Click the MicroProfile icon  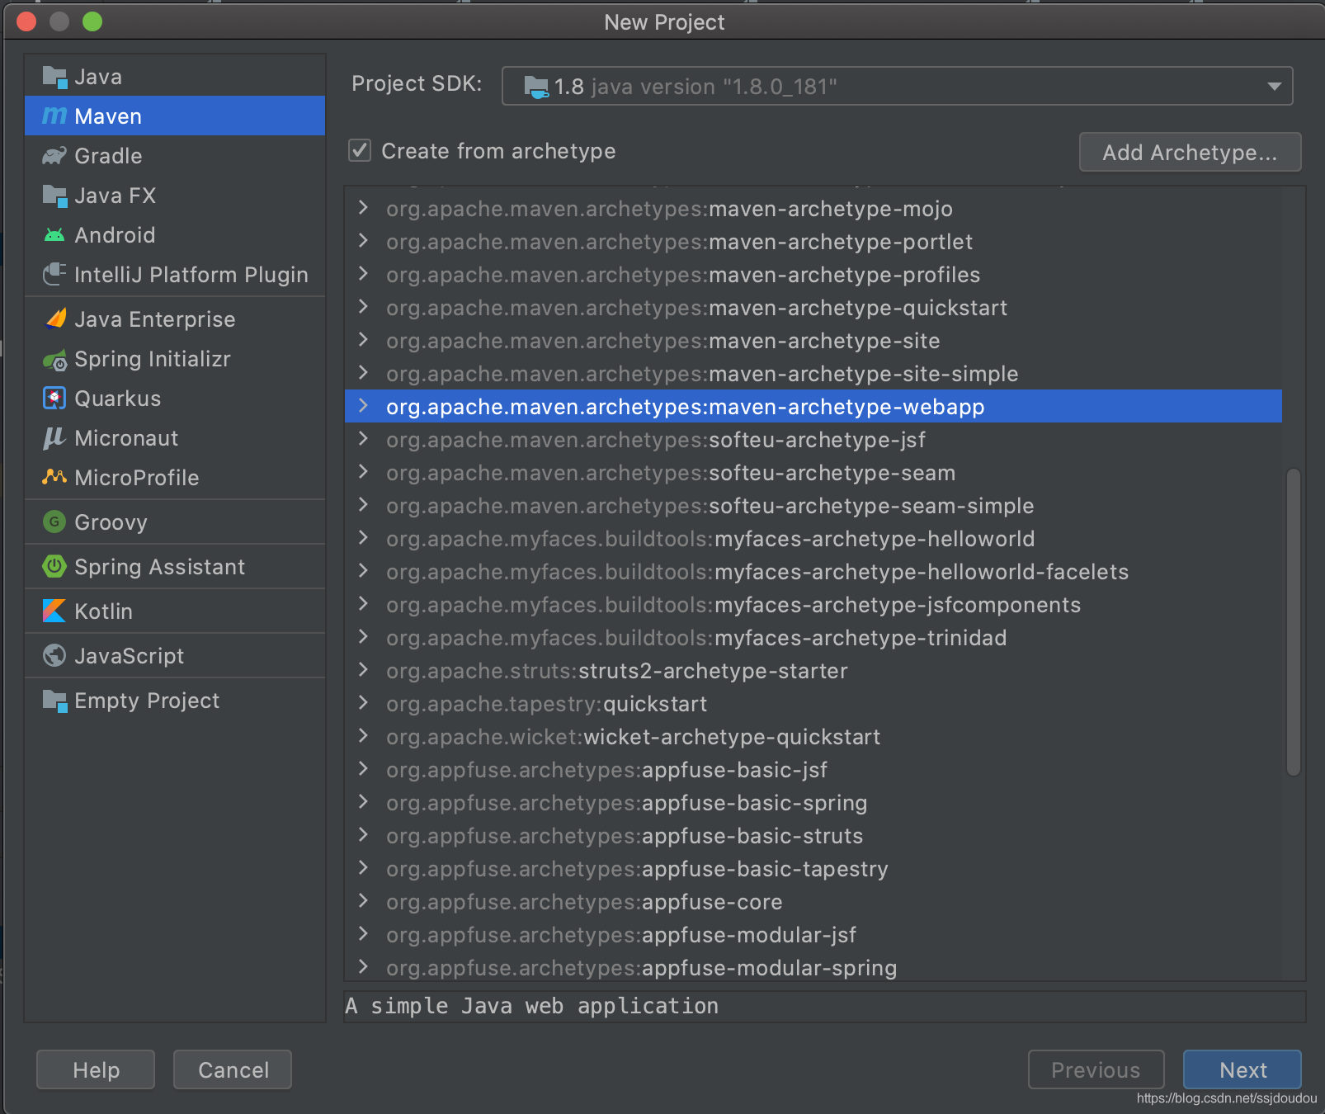pos(54,477)
